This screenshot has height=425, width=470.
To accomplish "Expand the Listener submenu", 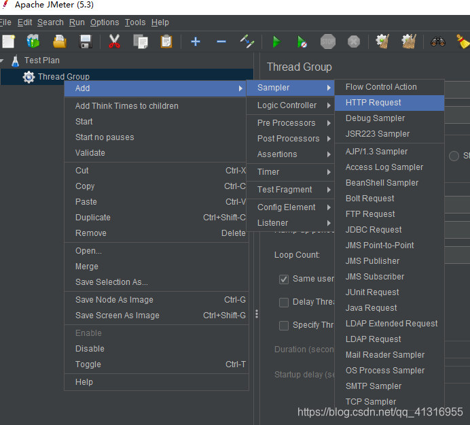I will pos(290,223).
